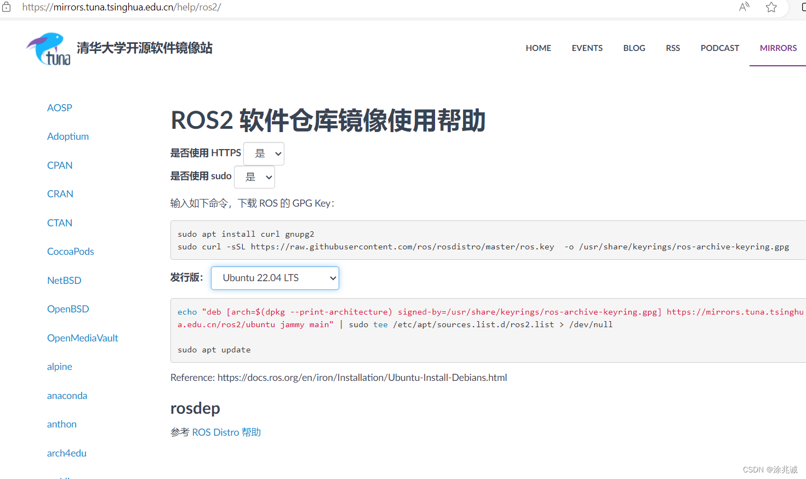Click the 'sudo apt install curl gnupg2' line

point(246,234)
